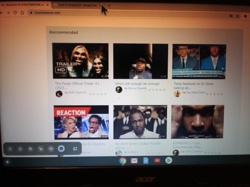Open 'When will enough be enough' title link
This screenshot has height=187, width=250.
click(137, 84)
